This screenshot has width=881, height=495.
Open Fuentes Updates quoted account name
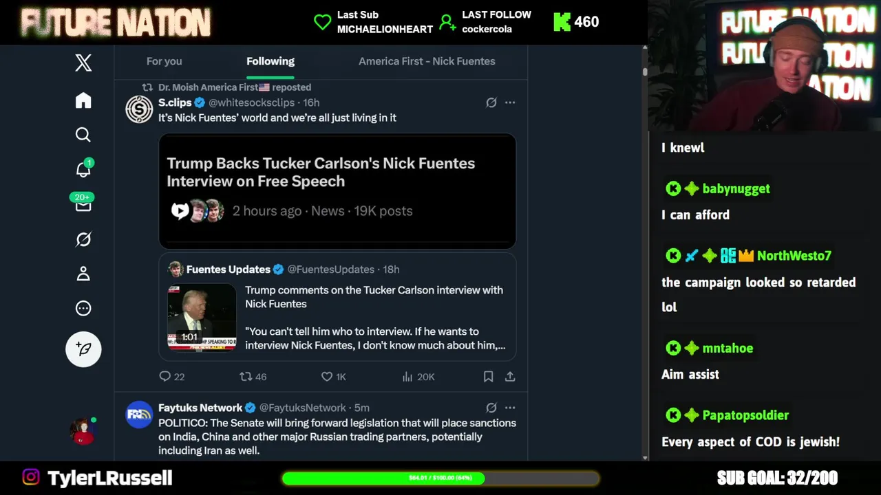[x=228, y=269]
